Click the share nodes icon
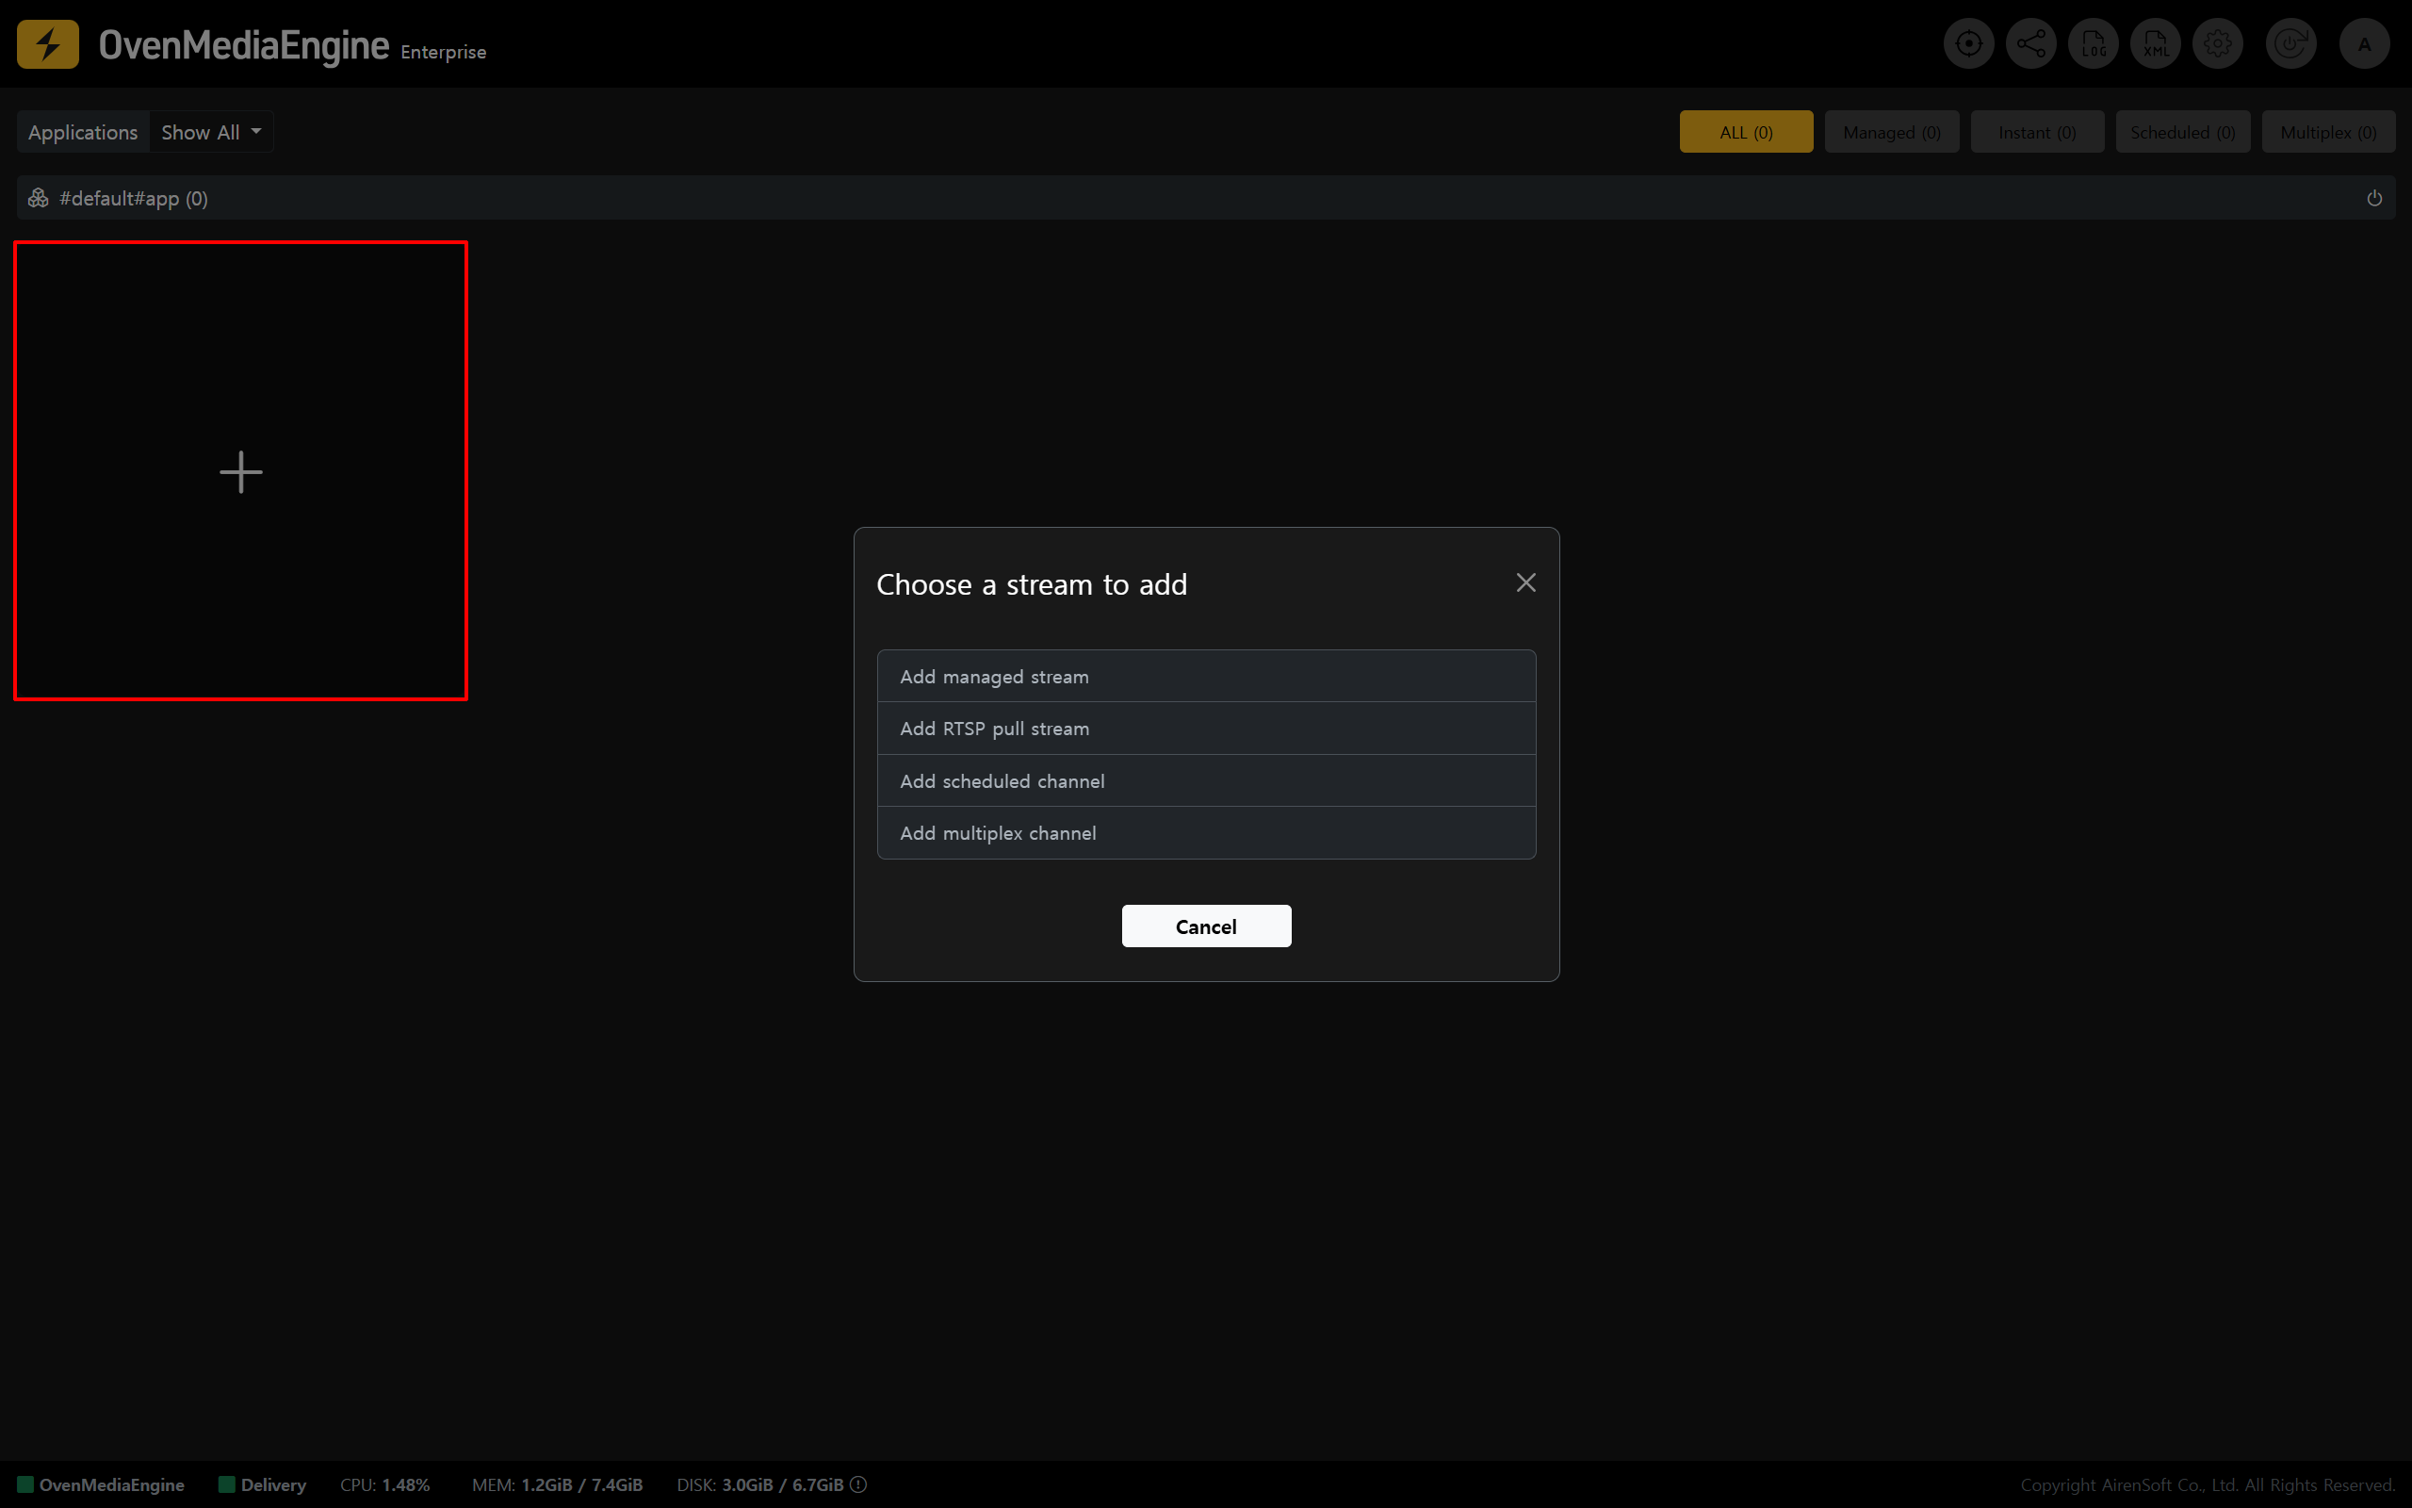 click(x=2030, y=44)
